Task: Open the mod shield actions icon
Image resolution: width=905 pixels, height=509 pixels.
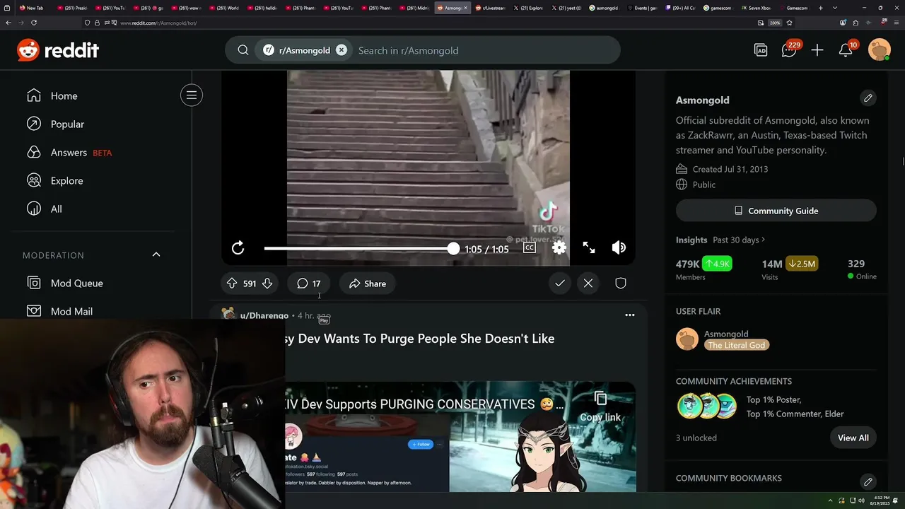Action: pos(621,283)
